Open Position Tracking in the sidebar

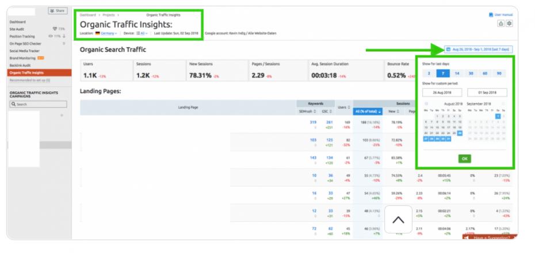pos(21,36)
